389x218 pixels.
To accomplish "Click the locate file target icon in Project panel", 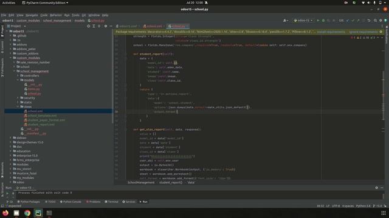I will (x=88, y=26).
